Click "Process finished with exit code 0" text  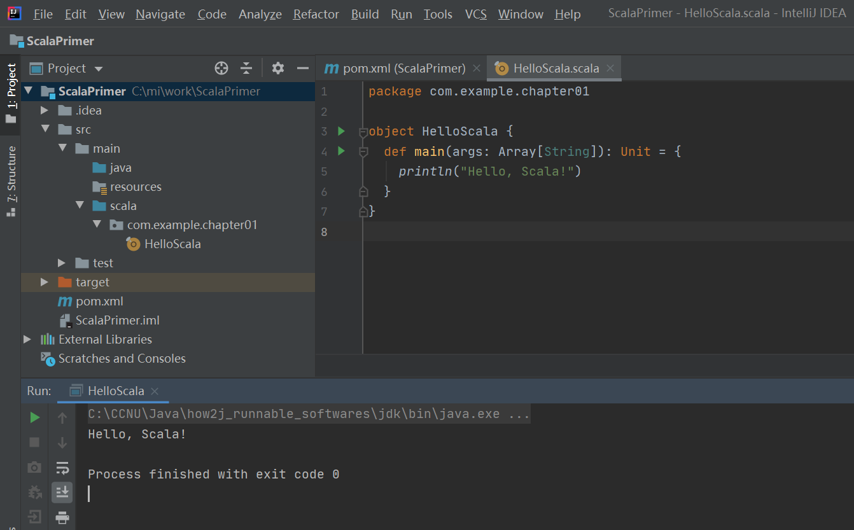point(214,474)
